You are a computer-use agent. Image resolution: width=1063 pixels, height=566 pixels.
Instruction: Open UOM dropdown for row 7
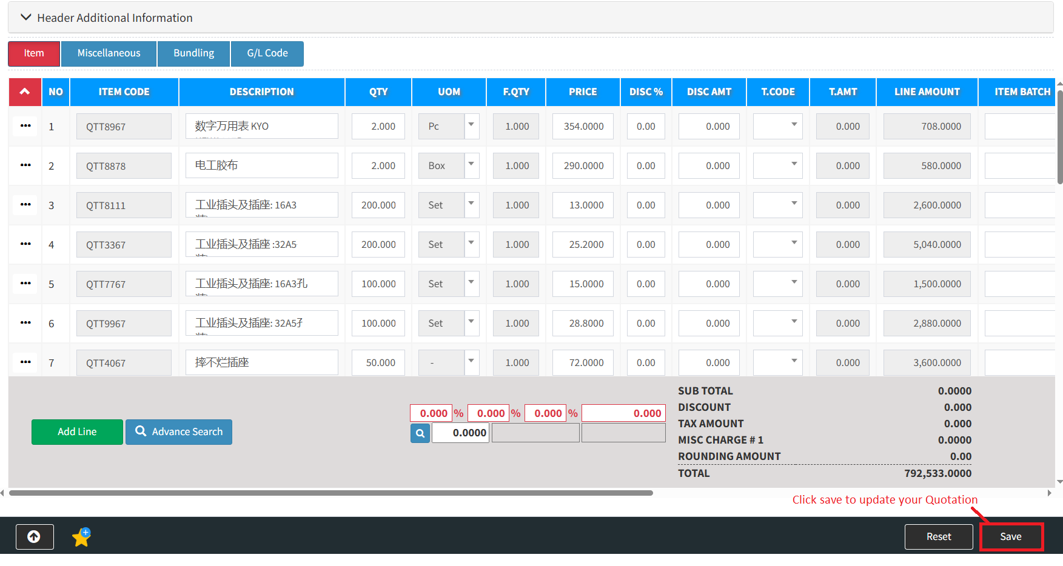coord(471,362)
